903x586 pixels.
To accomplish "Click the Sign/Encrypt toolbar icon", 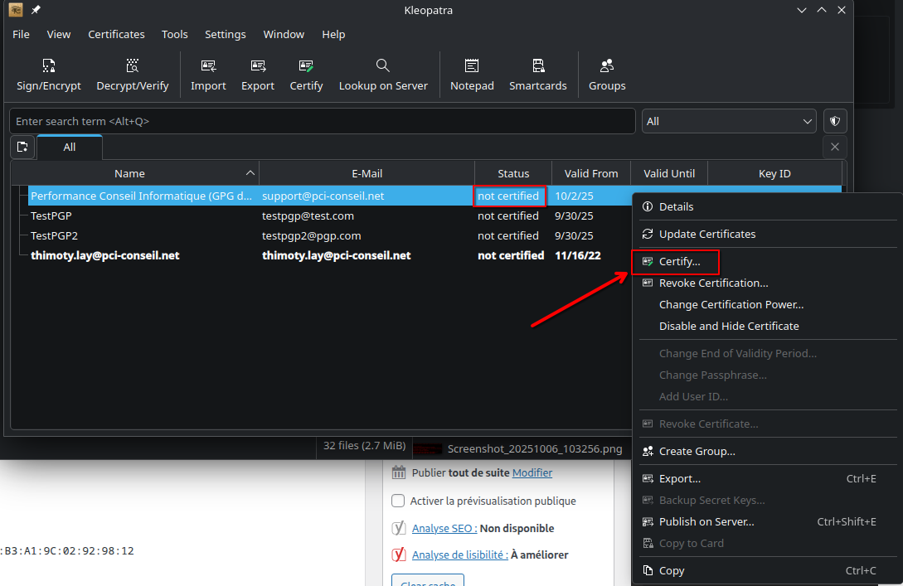I will [x=49, y=66].
